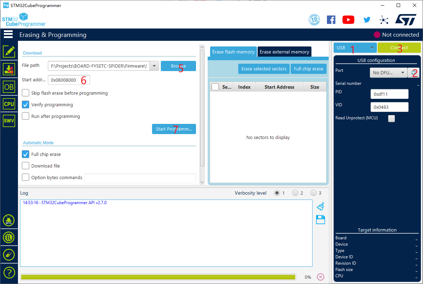The image size is (423, 284).
Task: Click the VID input field
Action: (x=390, y=107)
